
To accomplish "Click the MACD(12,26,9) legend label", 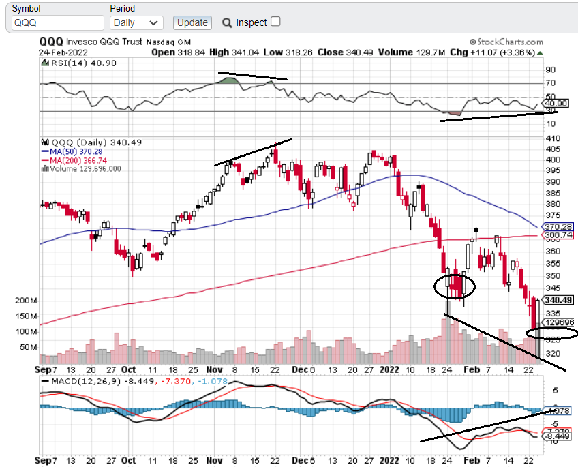I will click(x=76, y=380).
